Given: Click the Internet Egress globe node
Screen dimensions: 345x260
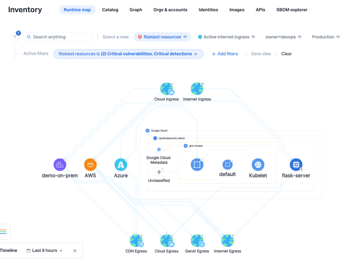Looking at the screenshot, I should [x=227, y=241].
